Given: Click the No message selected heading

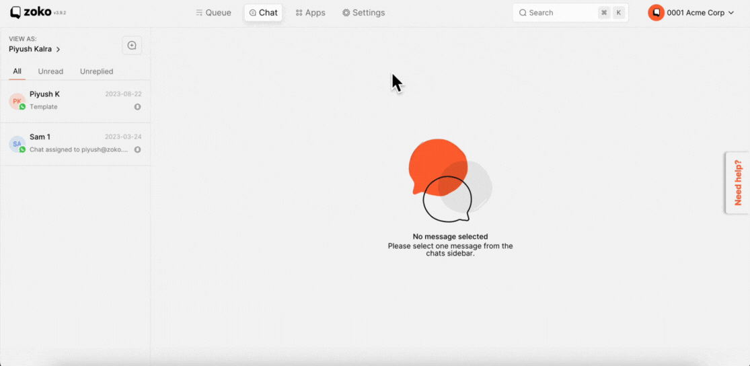Looking at the screenshot, I should pyautogui.click(x=450, y=236).
